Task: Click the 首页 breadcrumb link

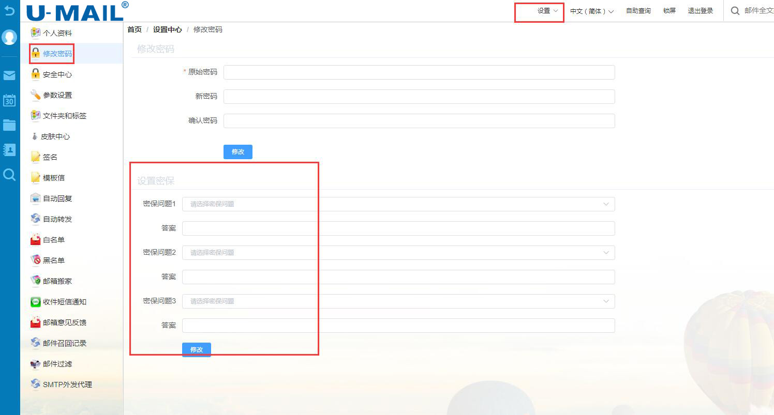Action: (135, 29)
